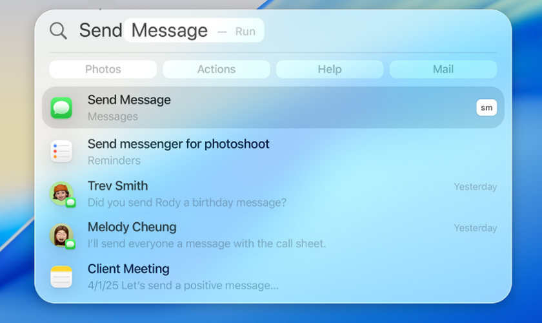Select the Help filter
Viewport: 542px width, 323px height.
(x=330, y=69)
